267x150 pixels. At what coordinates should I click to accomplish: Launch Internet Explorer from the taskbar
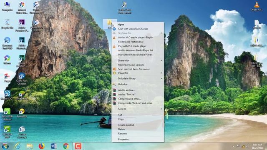tap(17, 146)
